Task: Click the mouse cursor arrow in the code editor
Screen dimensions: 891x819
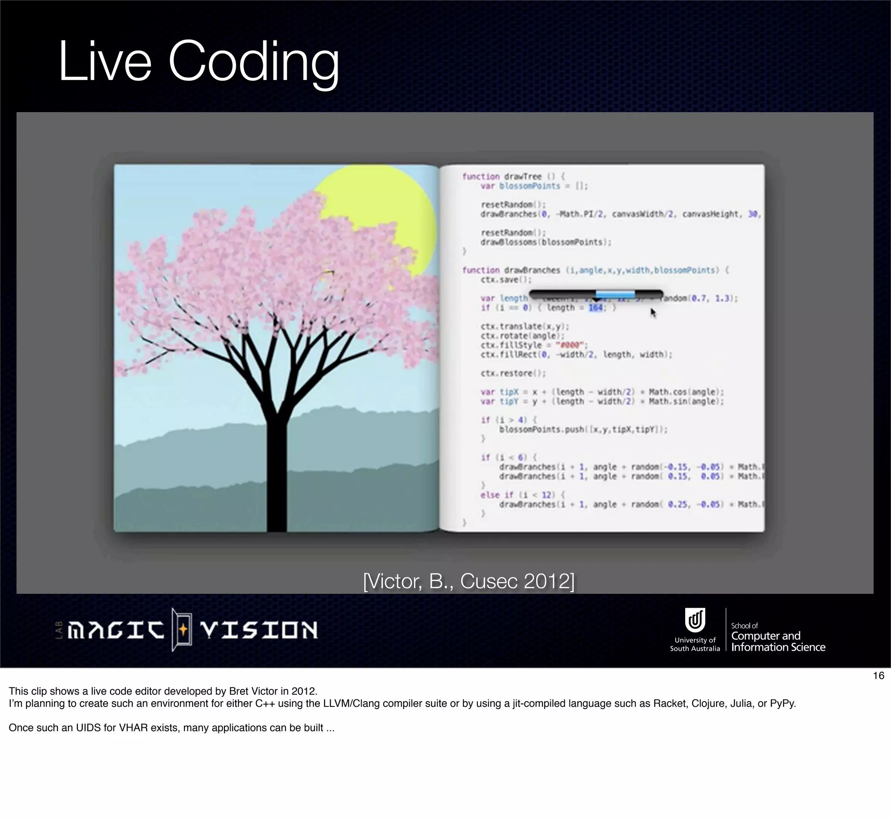Action: 653,313
